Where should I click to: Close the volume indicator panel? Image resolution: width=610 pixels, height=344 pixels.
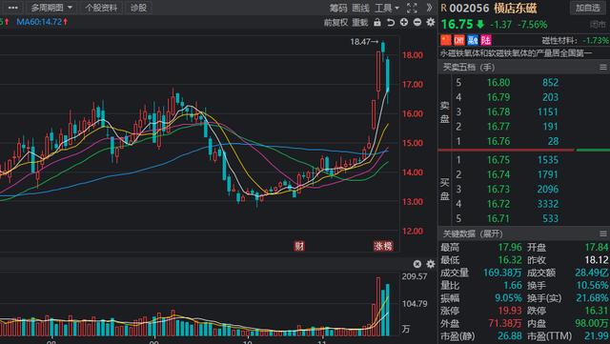417,264
